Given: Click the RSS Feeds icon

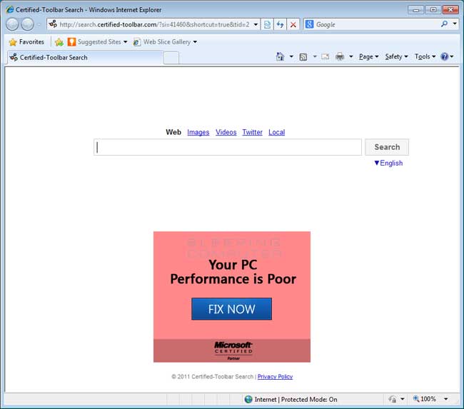Looking at the screenshot, I should (x=303, y=57).
